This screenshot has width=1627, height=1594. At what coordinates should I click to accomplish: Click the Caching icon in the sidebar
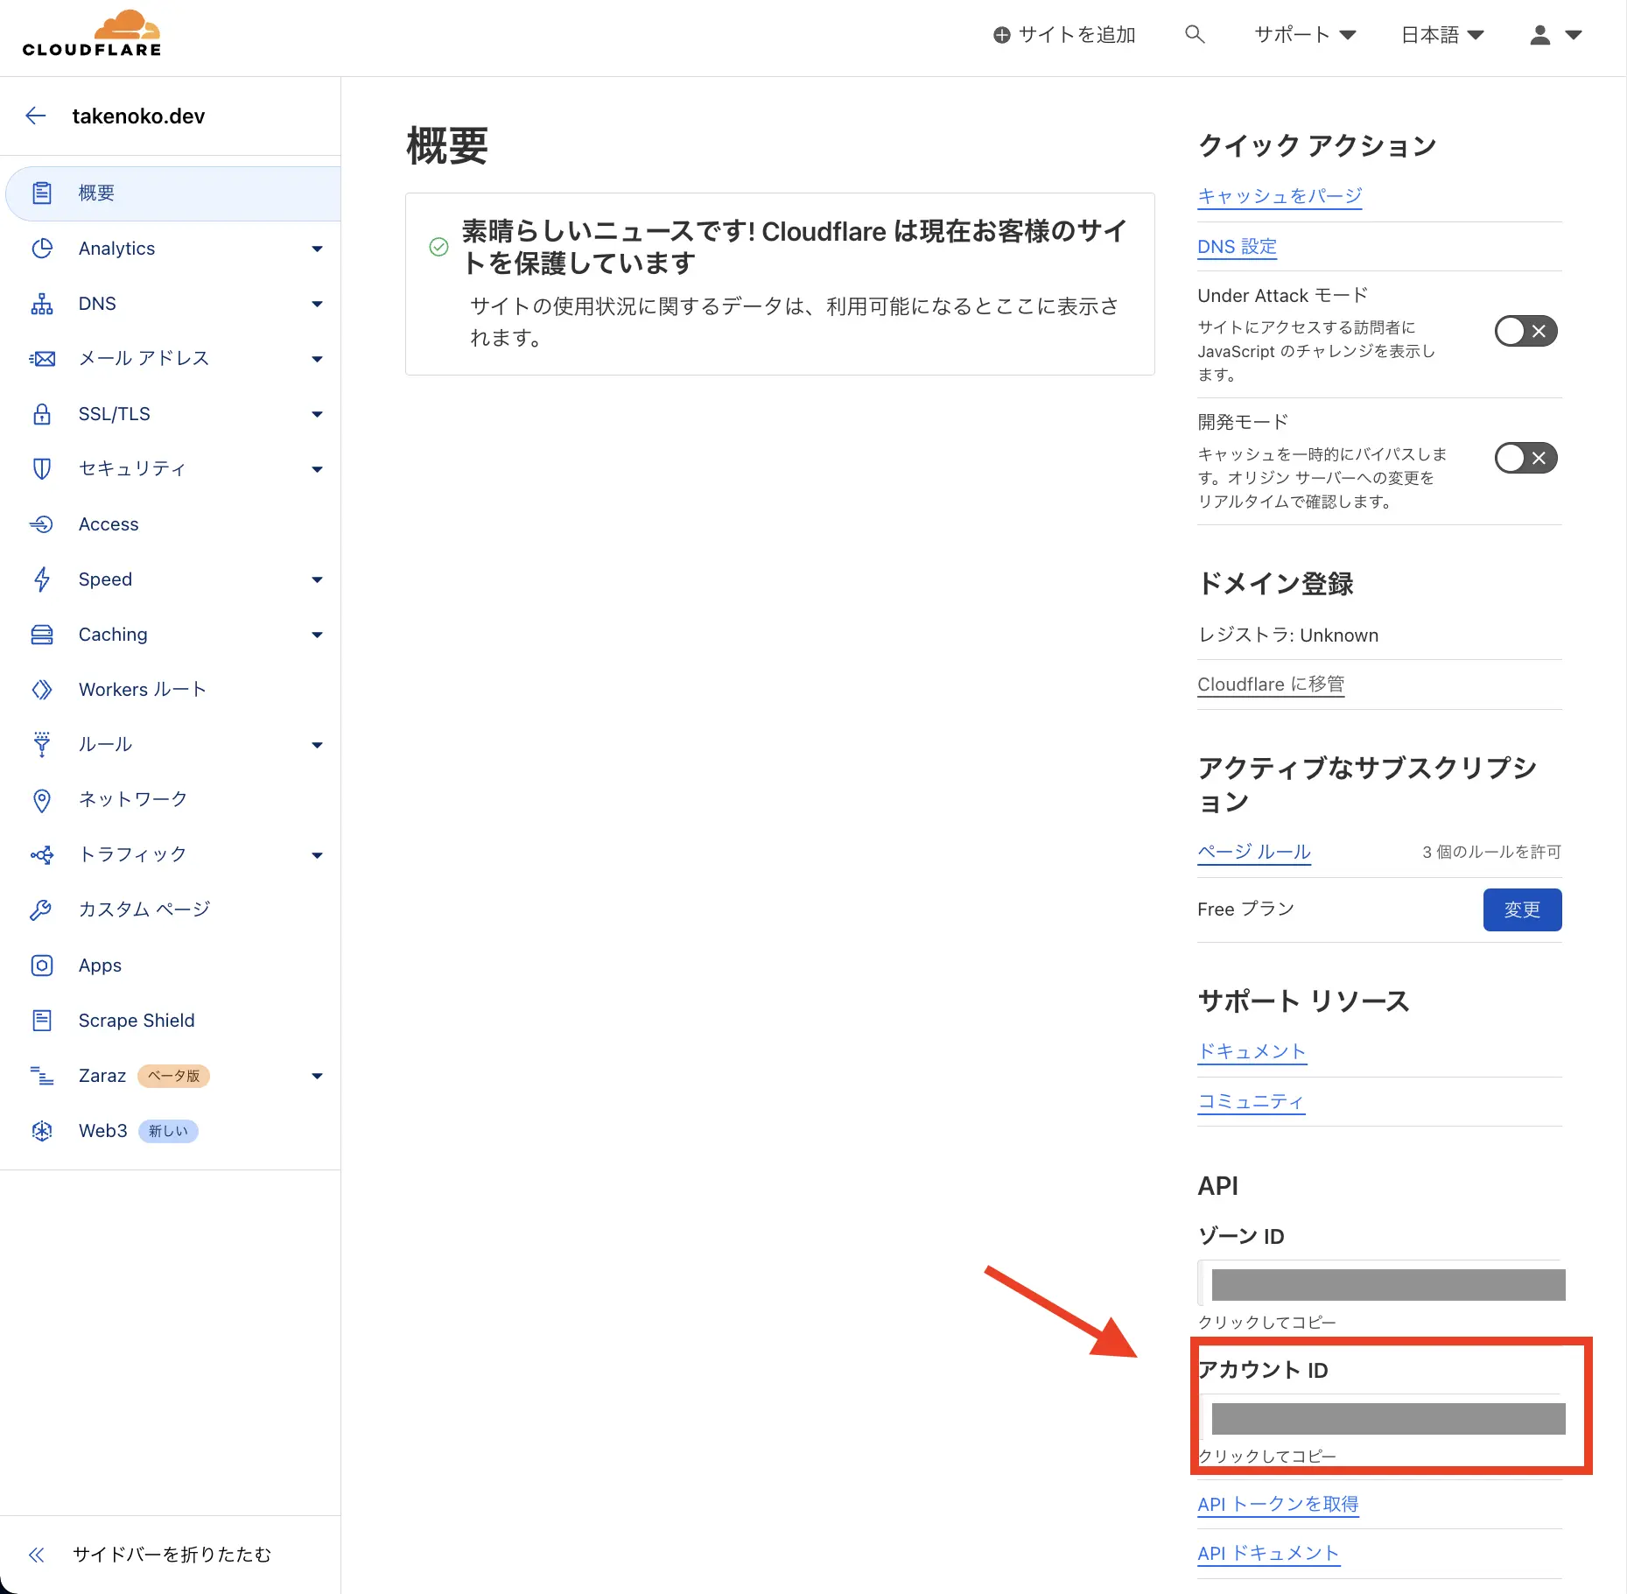(x=42, y=634)
